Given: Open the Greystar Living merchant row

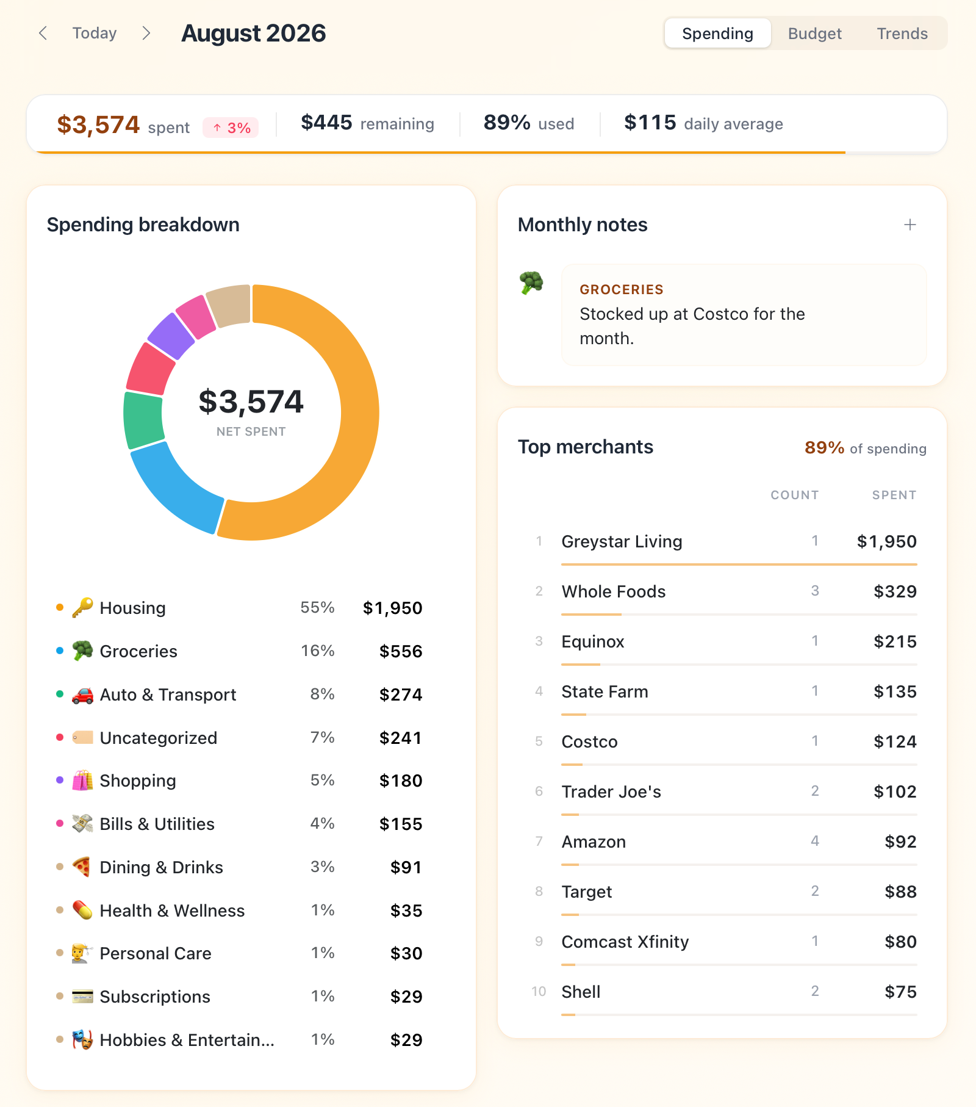Looking at the screenshot, I should click(722, 541).
